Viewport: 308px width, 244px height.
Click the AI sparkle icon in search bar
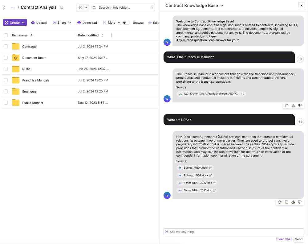pos(152,7)
